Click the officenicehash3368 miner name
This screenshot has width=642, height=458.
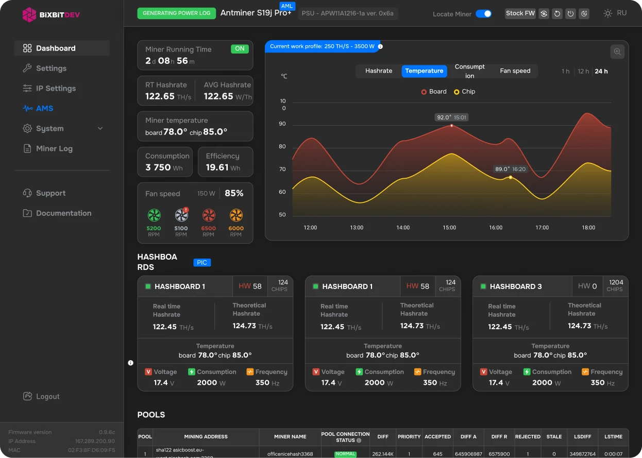(290, 454)
